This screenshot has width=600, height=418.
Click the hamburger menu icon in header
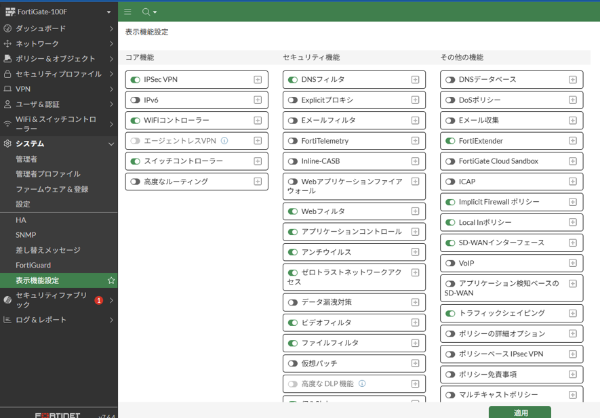(128, 12)
